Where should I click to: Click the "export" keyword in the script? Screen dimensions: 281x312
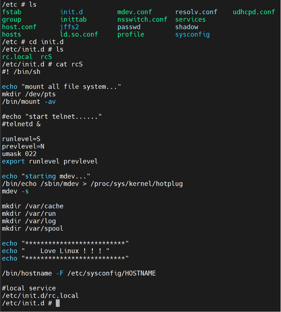tap(13, 161)
